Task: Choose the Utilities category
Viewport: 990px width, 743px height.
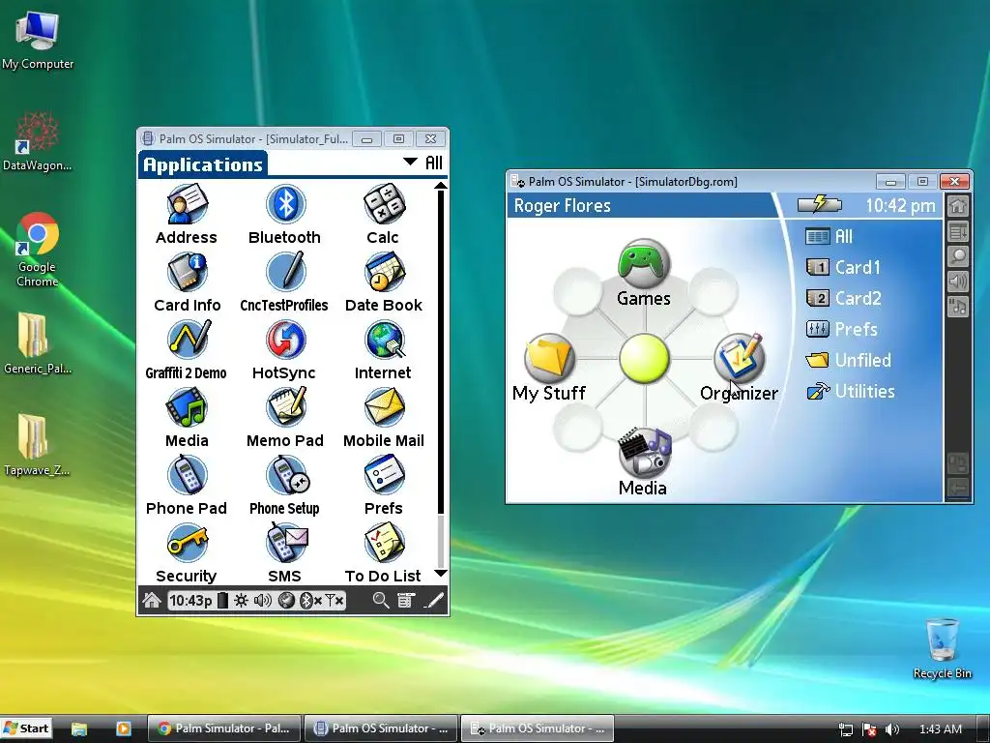Action: coord(851,391)
